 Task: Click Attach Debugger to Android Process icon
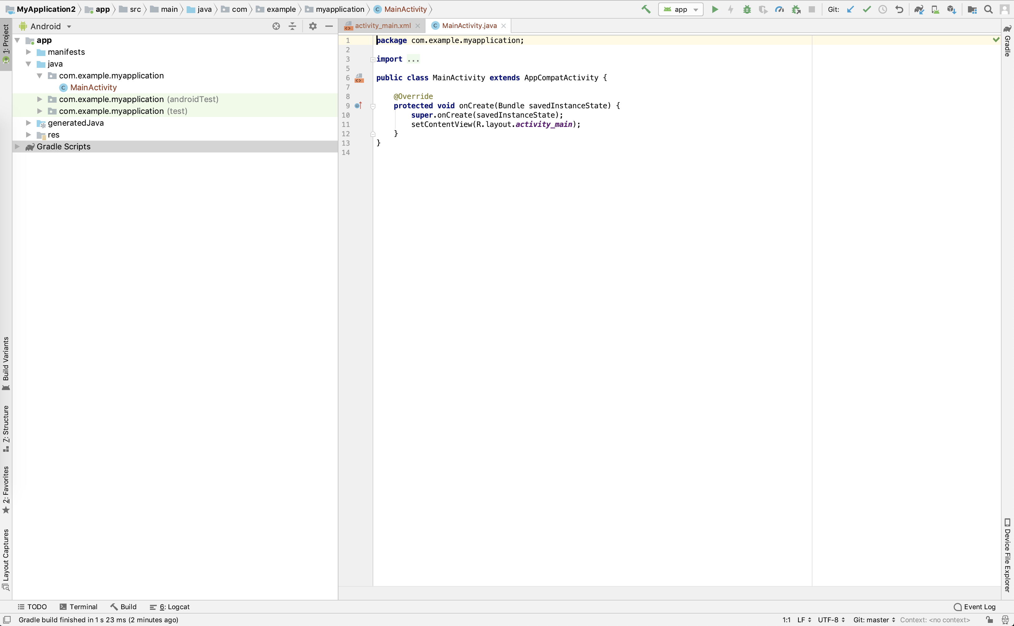click(x=796, y=9)
